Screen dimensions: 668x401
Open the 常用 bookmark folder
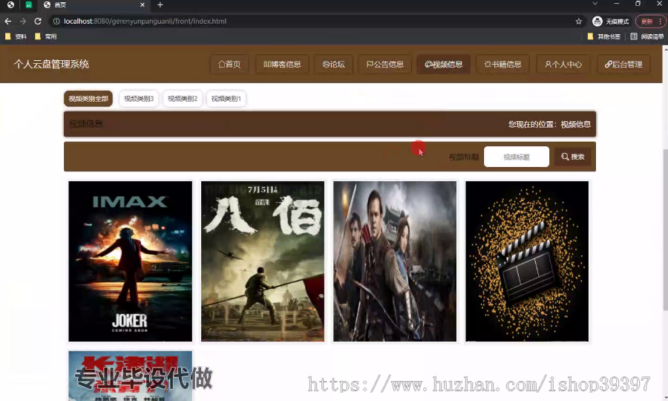coord(46,36)
